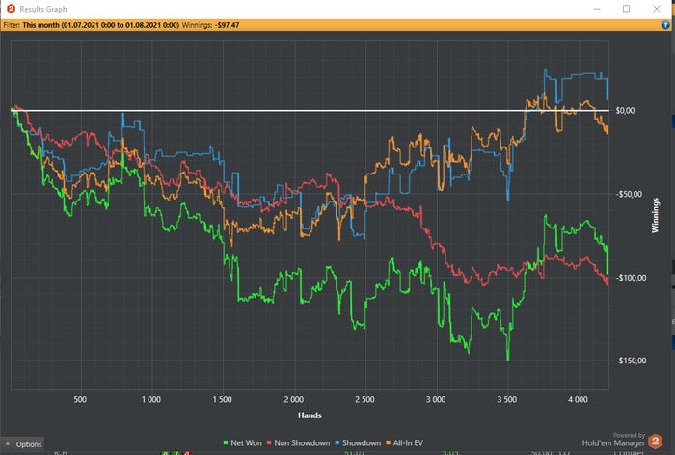Click the Hold'em Manager 2 logo icon
The image size is (675, 455).
click(x=655, y=442)
